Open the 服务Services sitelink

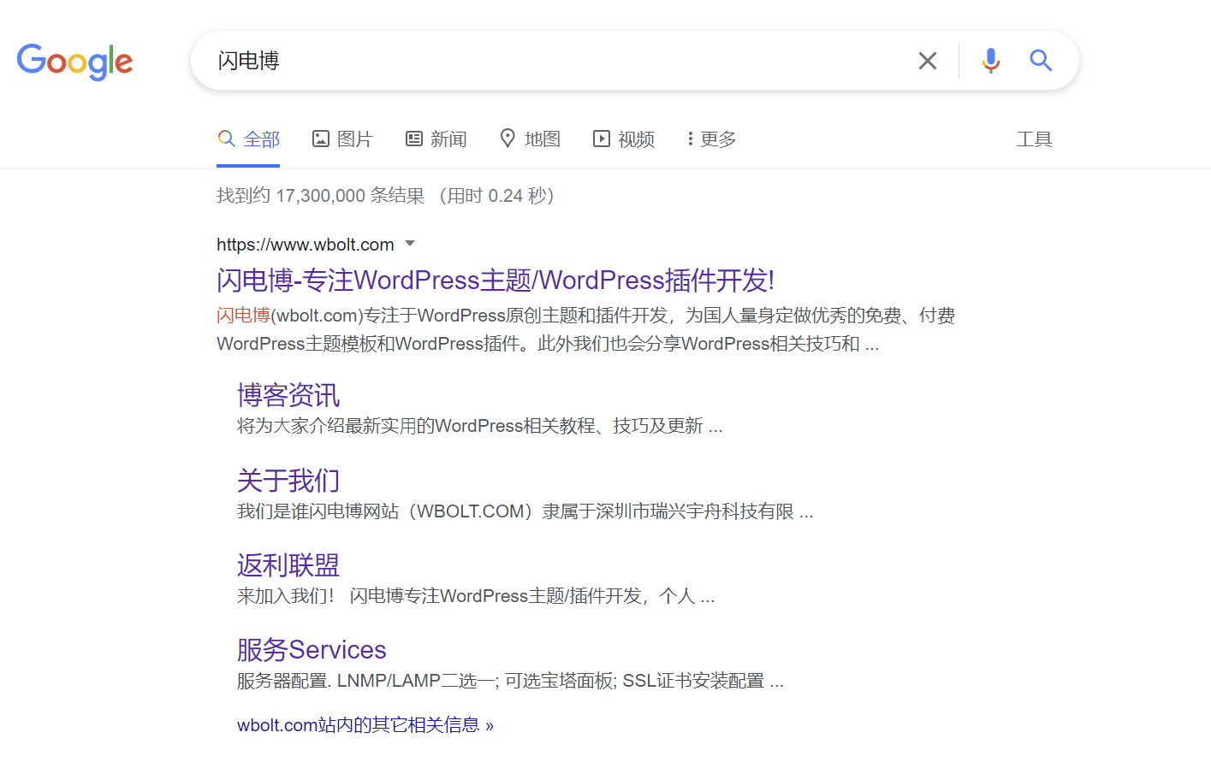(x=312, y=649)
